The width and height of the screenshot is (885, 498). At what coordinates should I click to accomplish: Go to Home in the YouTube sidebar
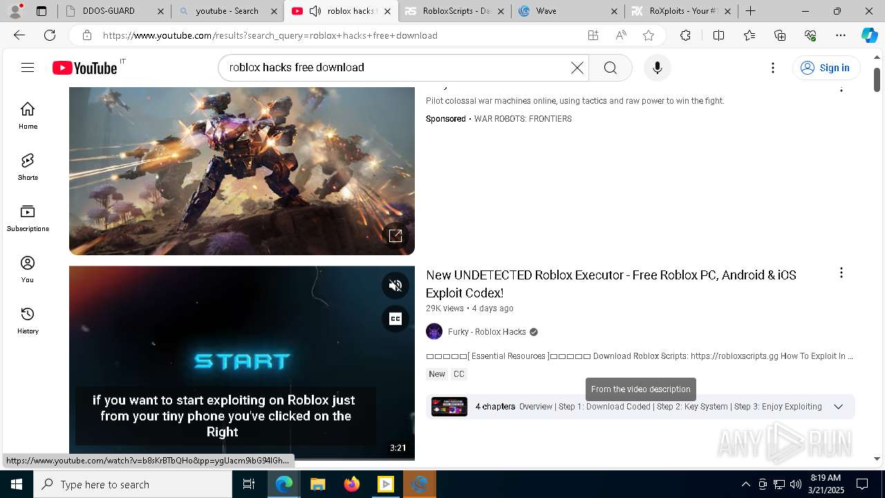28,116
